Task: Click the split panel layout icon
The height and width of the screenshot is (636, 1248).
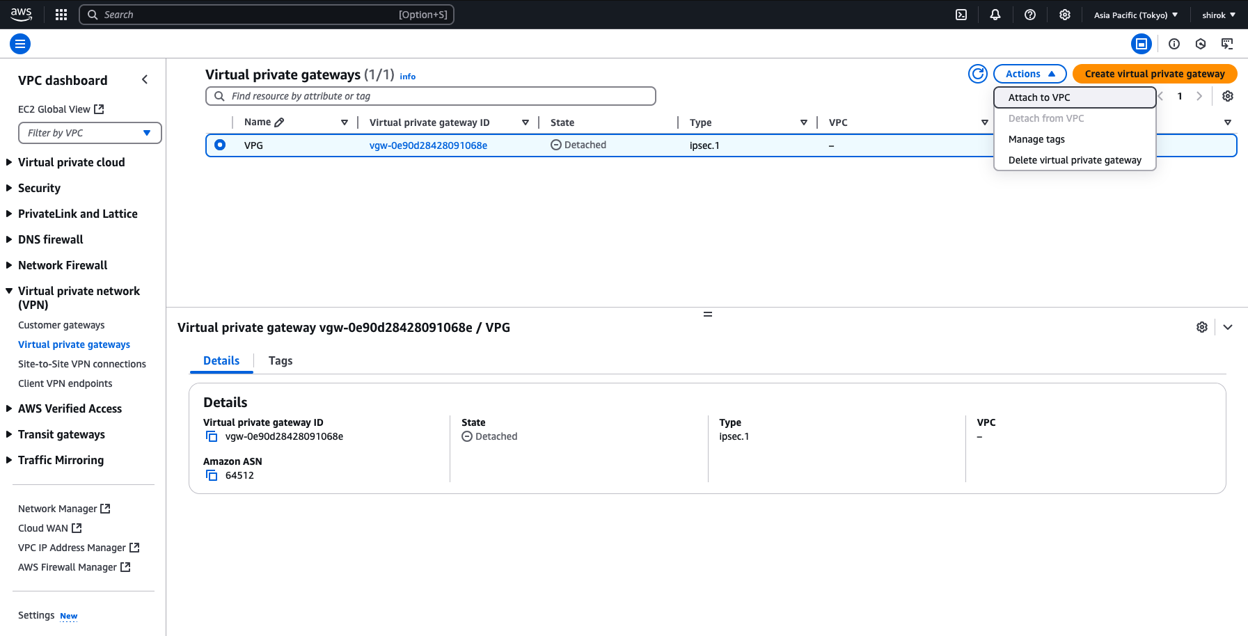Action: click(1142, 44)
